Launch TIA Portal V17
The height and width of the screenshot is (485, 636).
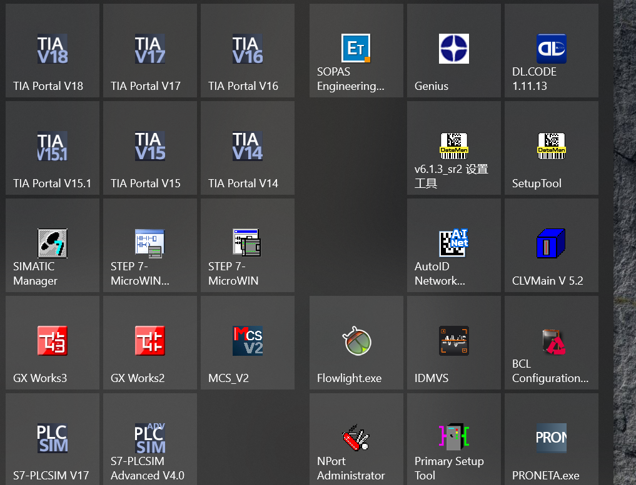coord(149,51)
